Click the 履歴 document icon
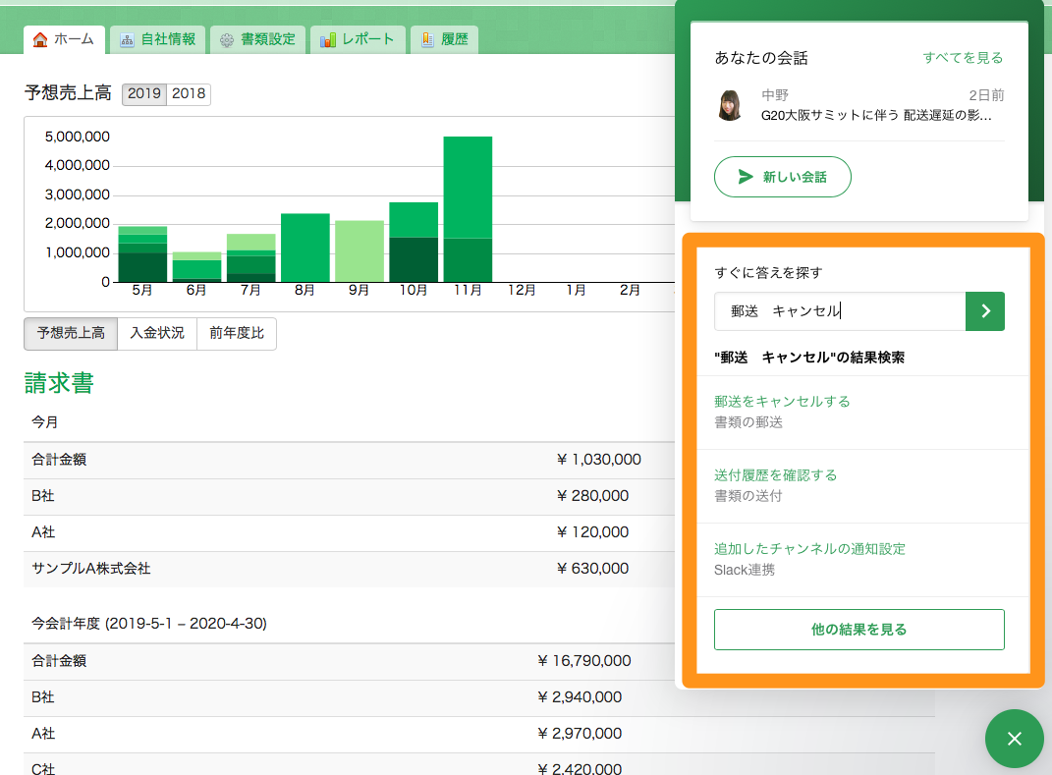 click(427, 39)
